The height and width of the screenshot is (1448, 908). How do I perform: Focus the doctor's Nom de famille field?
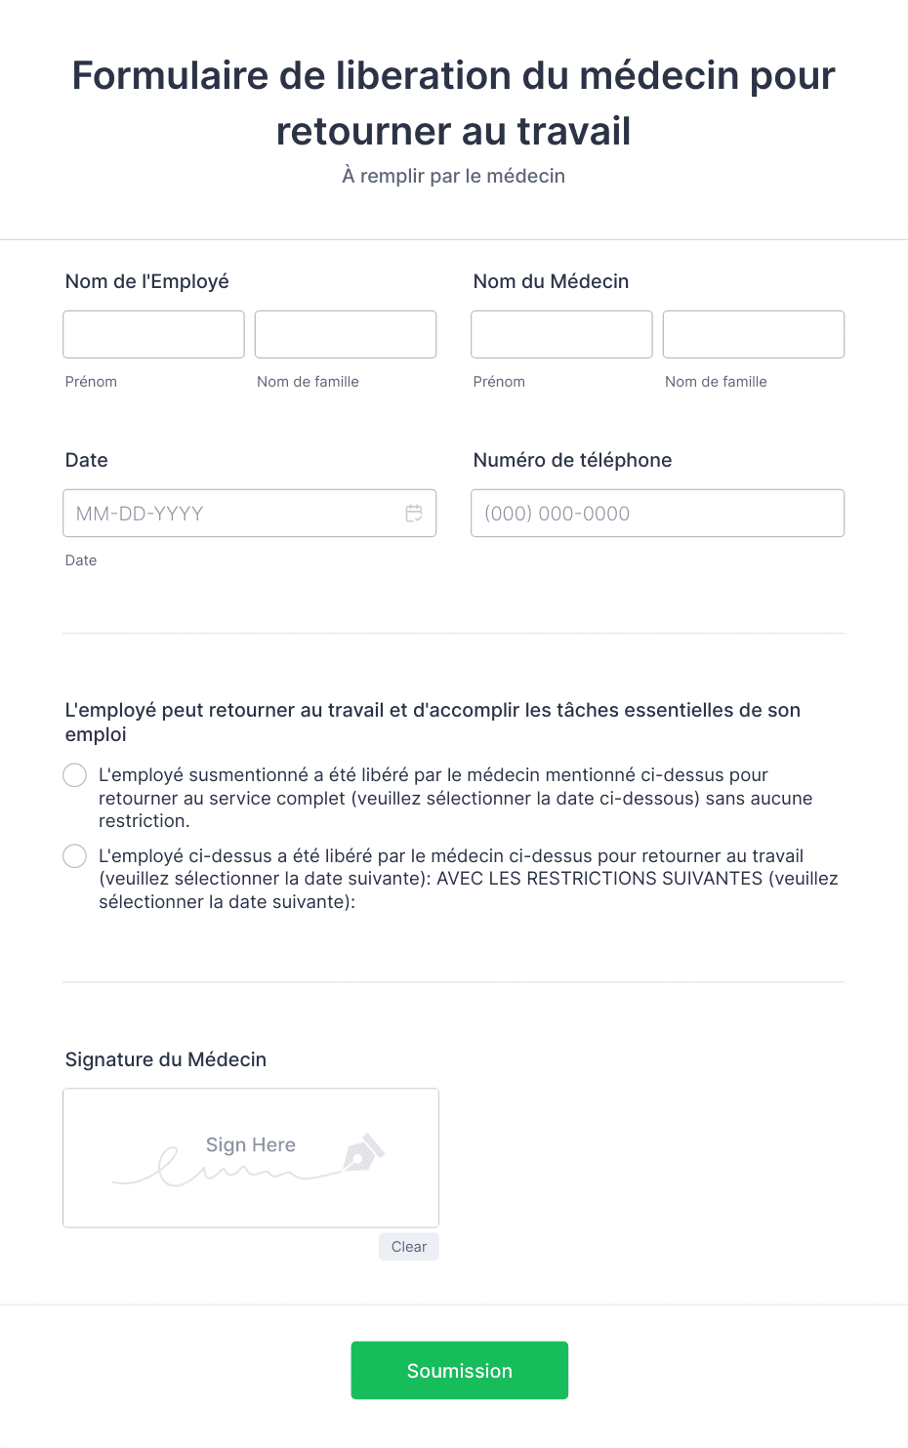coord(754,335)
